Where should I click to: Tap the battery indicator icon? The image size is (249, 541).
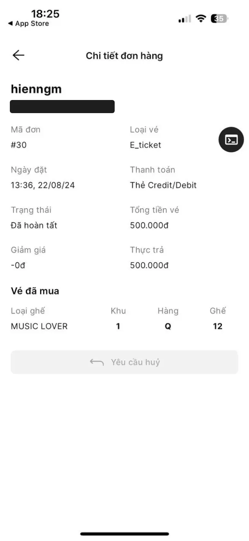220,18
